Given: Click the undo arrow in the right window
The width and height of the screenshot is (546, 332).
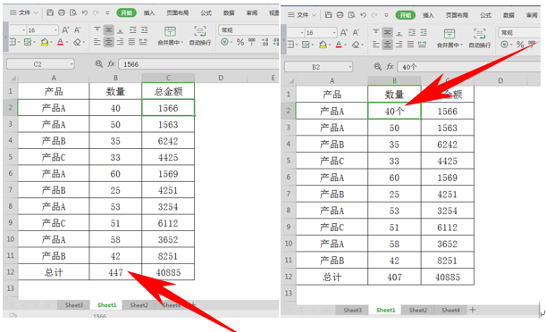Looking at the screenshot, I should pyautogui.click(x=363, y=15).
